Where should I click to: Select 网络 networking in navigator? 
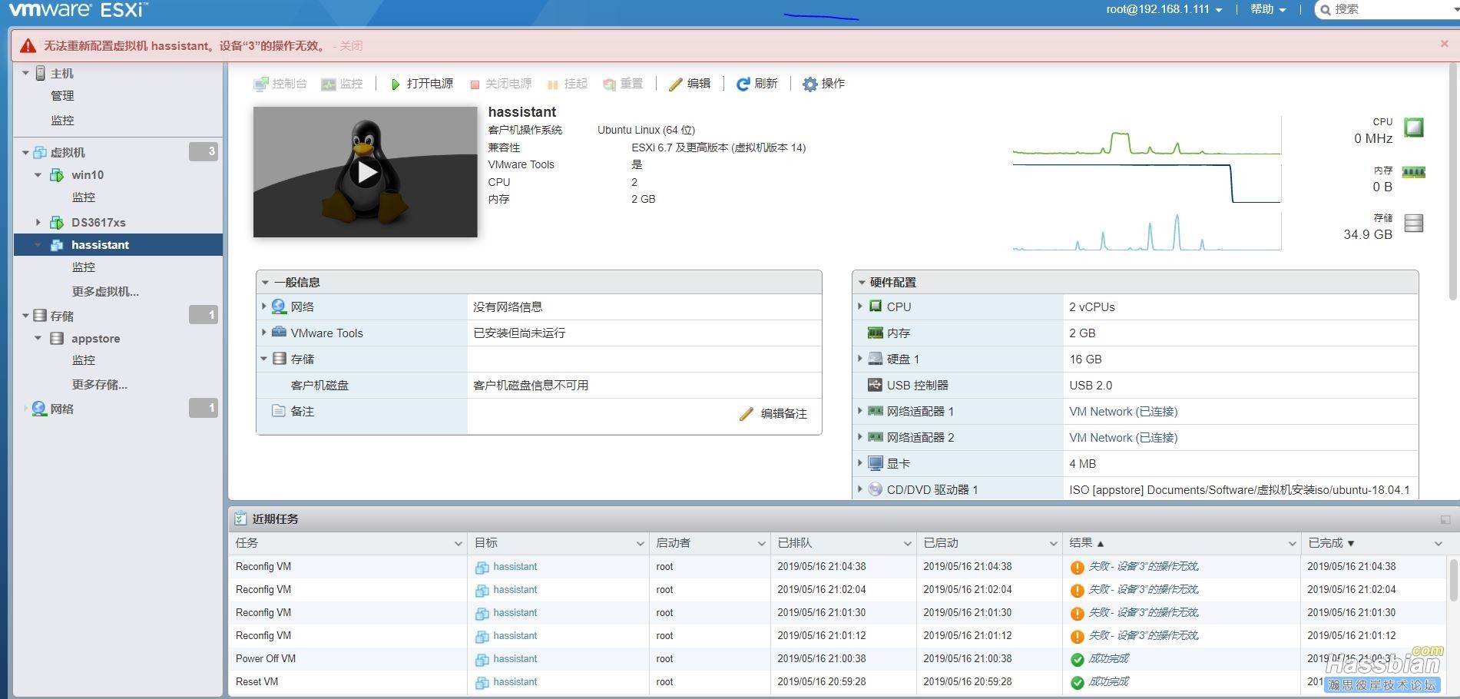tap(61, 409)
